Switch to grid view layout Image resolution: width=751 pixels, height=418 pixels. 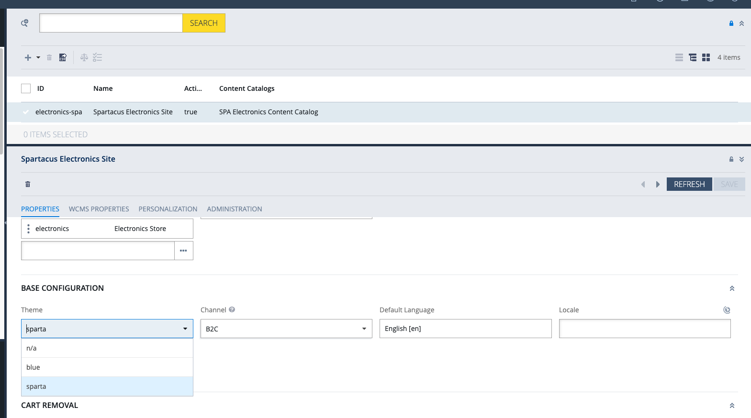[x=706, y=57]
